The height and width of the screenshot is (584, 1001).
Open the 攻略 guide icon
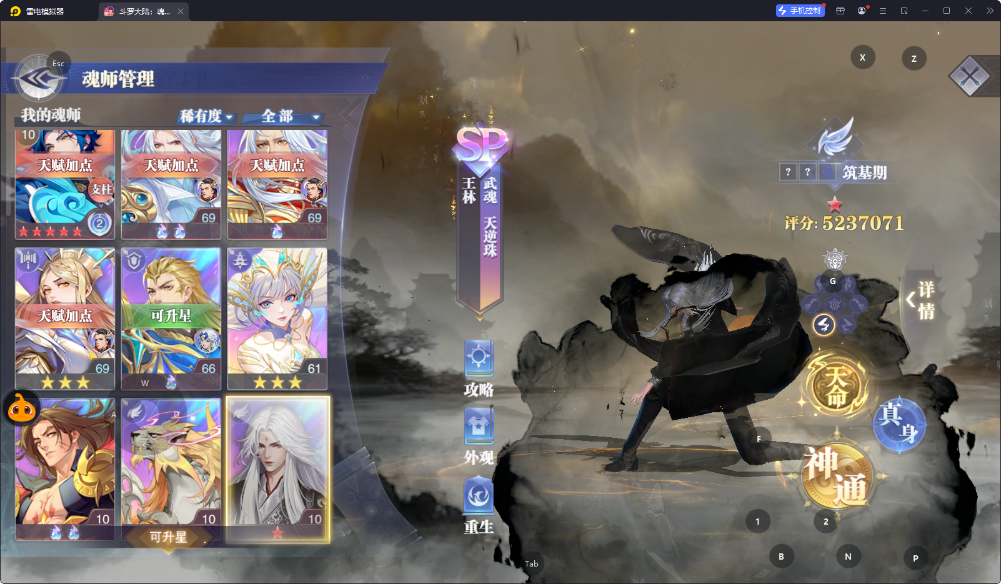tap(479, 369)
